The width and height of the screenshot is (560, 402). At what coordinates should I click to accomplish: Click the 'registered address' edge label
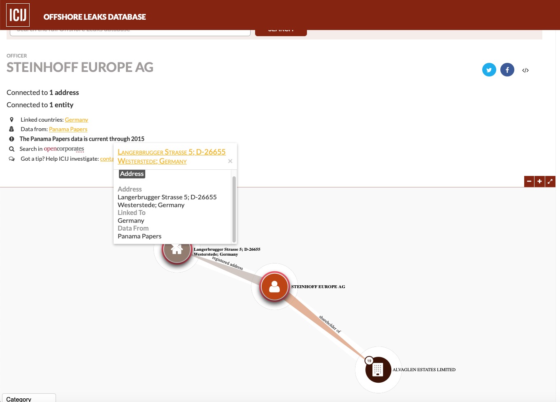(x=228, y=263)
